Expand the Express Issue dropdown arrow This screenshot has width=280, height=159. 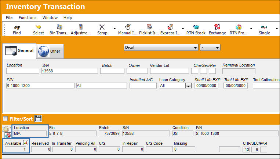point(183,29)
